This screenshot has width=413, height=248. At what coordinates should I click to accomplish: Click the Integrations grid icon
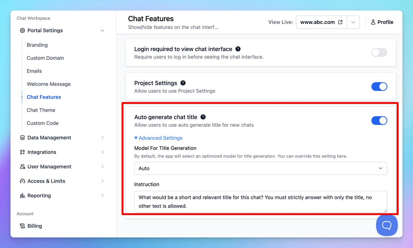(x=22, y=152)
